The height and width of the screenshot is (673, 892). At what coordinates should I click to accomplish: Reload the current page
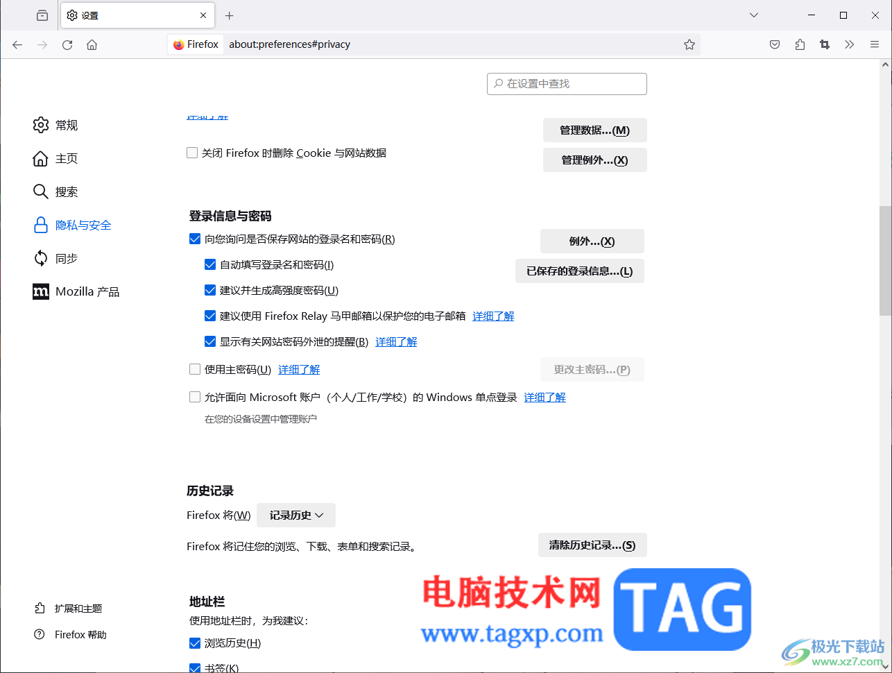pos(67,44)
